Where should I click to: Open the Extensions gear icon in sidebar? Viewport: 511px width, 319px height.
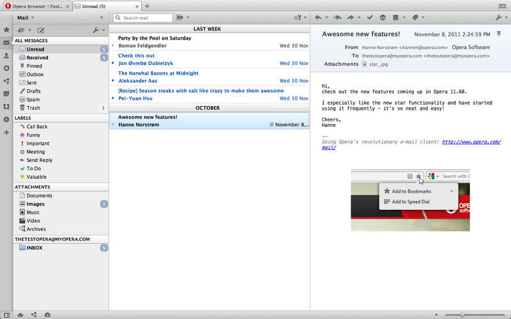(6, 68)
